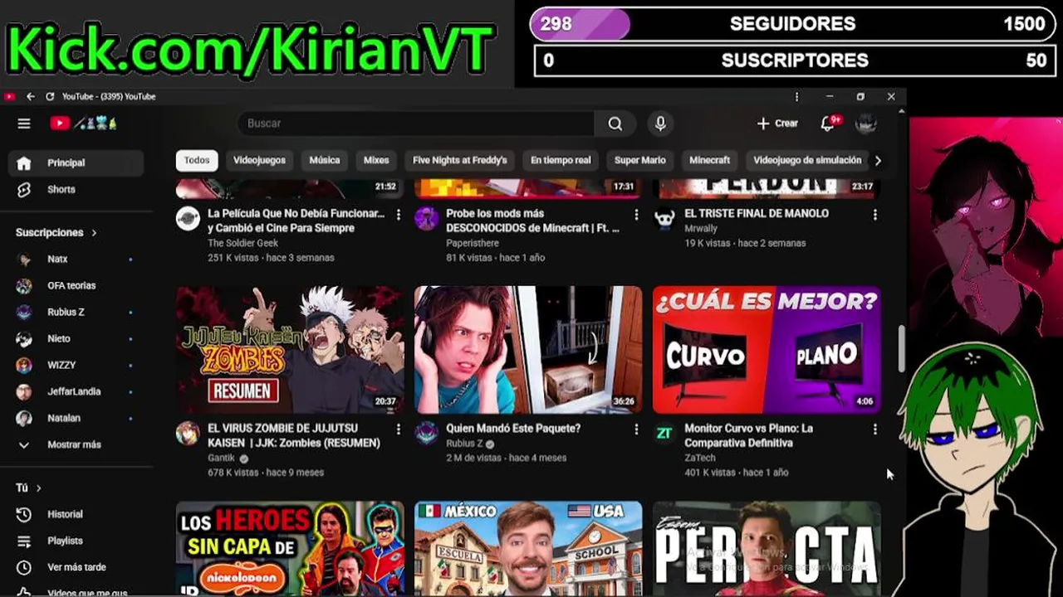The height and width of the screenshot is (597, 1063).
Task: Open title Probe los mods más DESCONOCIDOS
Action: point(532,221)
